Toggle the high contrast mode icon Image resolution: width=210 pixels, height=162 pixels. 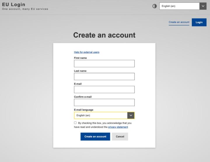tap(154, 6)
